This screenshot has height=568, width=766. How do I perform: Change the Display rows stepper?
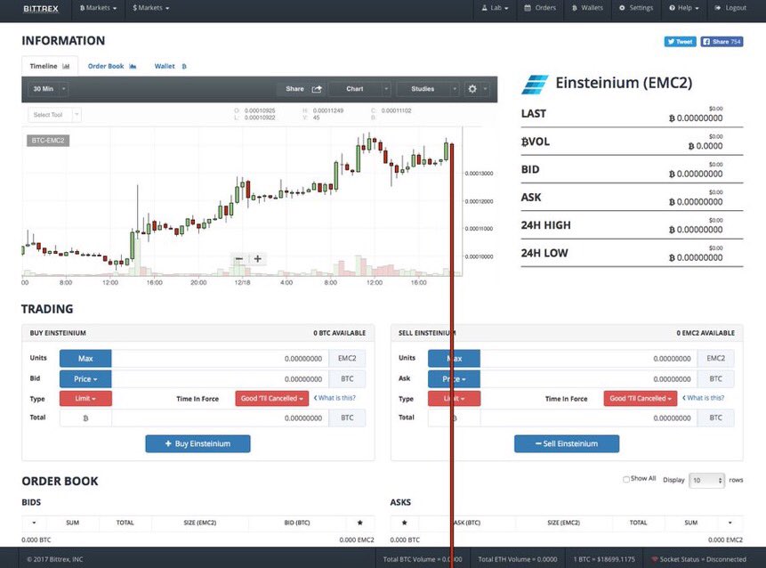(706, 480)
